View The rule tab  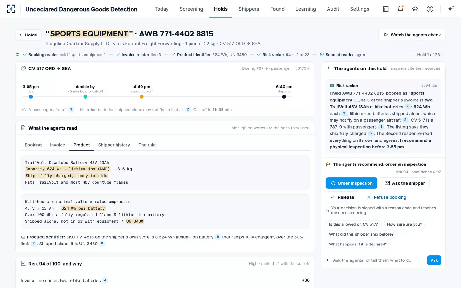click(x=147, y=145)
